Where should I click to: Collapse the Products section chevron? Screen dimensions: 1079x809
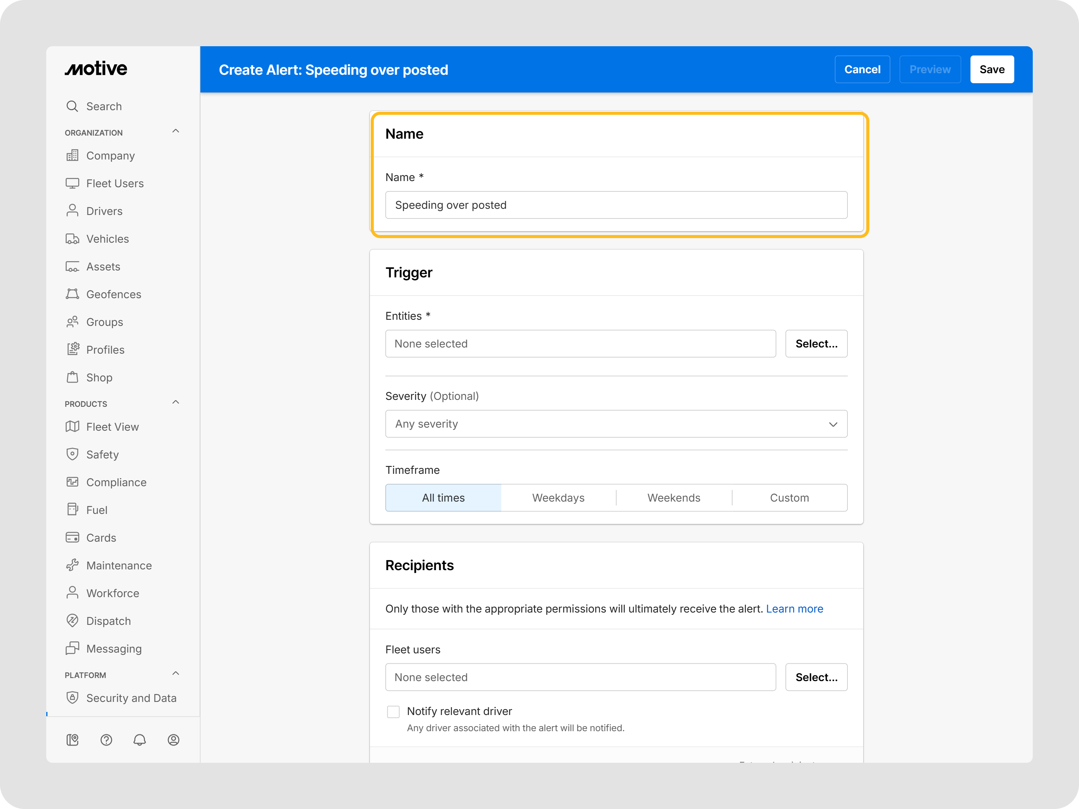coord(176,402)
